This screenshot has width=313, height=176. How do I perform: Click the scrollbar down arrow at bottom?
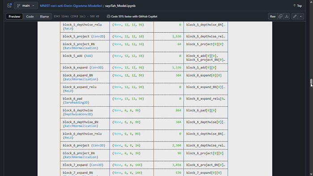point(311,174)
